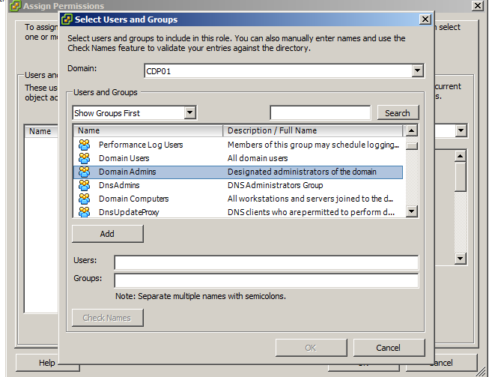Focus the Users input field
Screen dimensions: 492x377
266,262
